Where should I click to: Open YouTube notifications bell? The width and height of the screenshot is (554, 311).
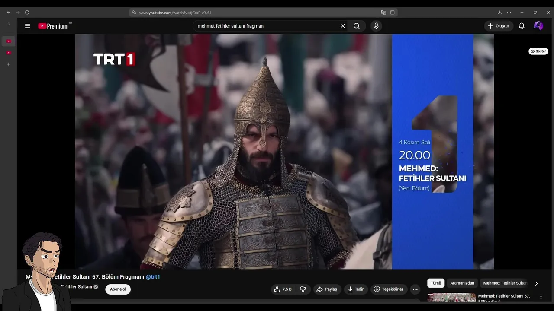pos(522,26)
